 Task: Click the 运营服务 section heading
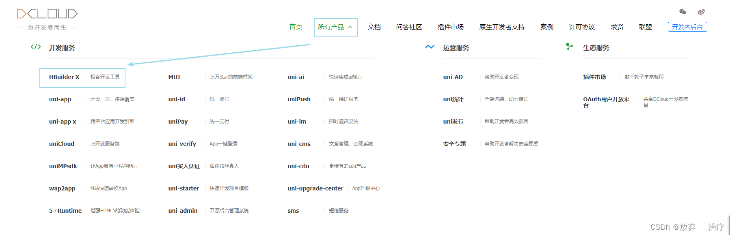tap(456, 48)
